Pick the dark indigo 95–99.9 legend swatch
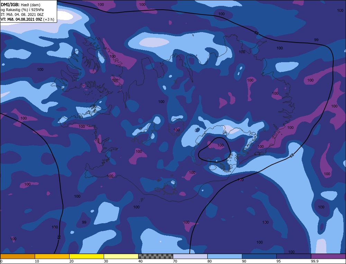 pyautogui.click(x=294, y=256)
